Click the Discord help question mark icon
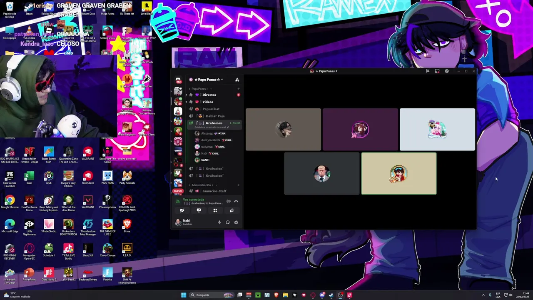The width and height of the screenshot is (533, 300). point(447,71)
